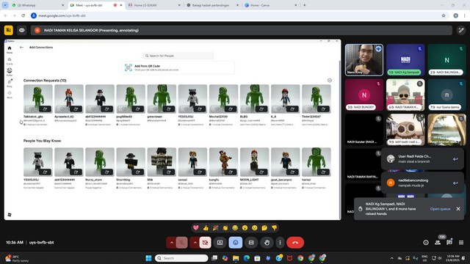
Task: Click the meeting details info icon
Action: [426, 243]
